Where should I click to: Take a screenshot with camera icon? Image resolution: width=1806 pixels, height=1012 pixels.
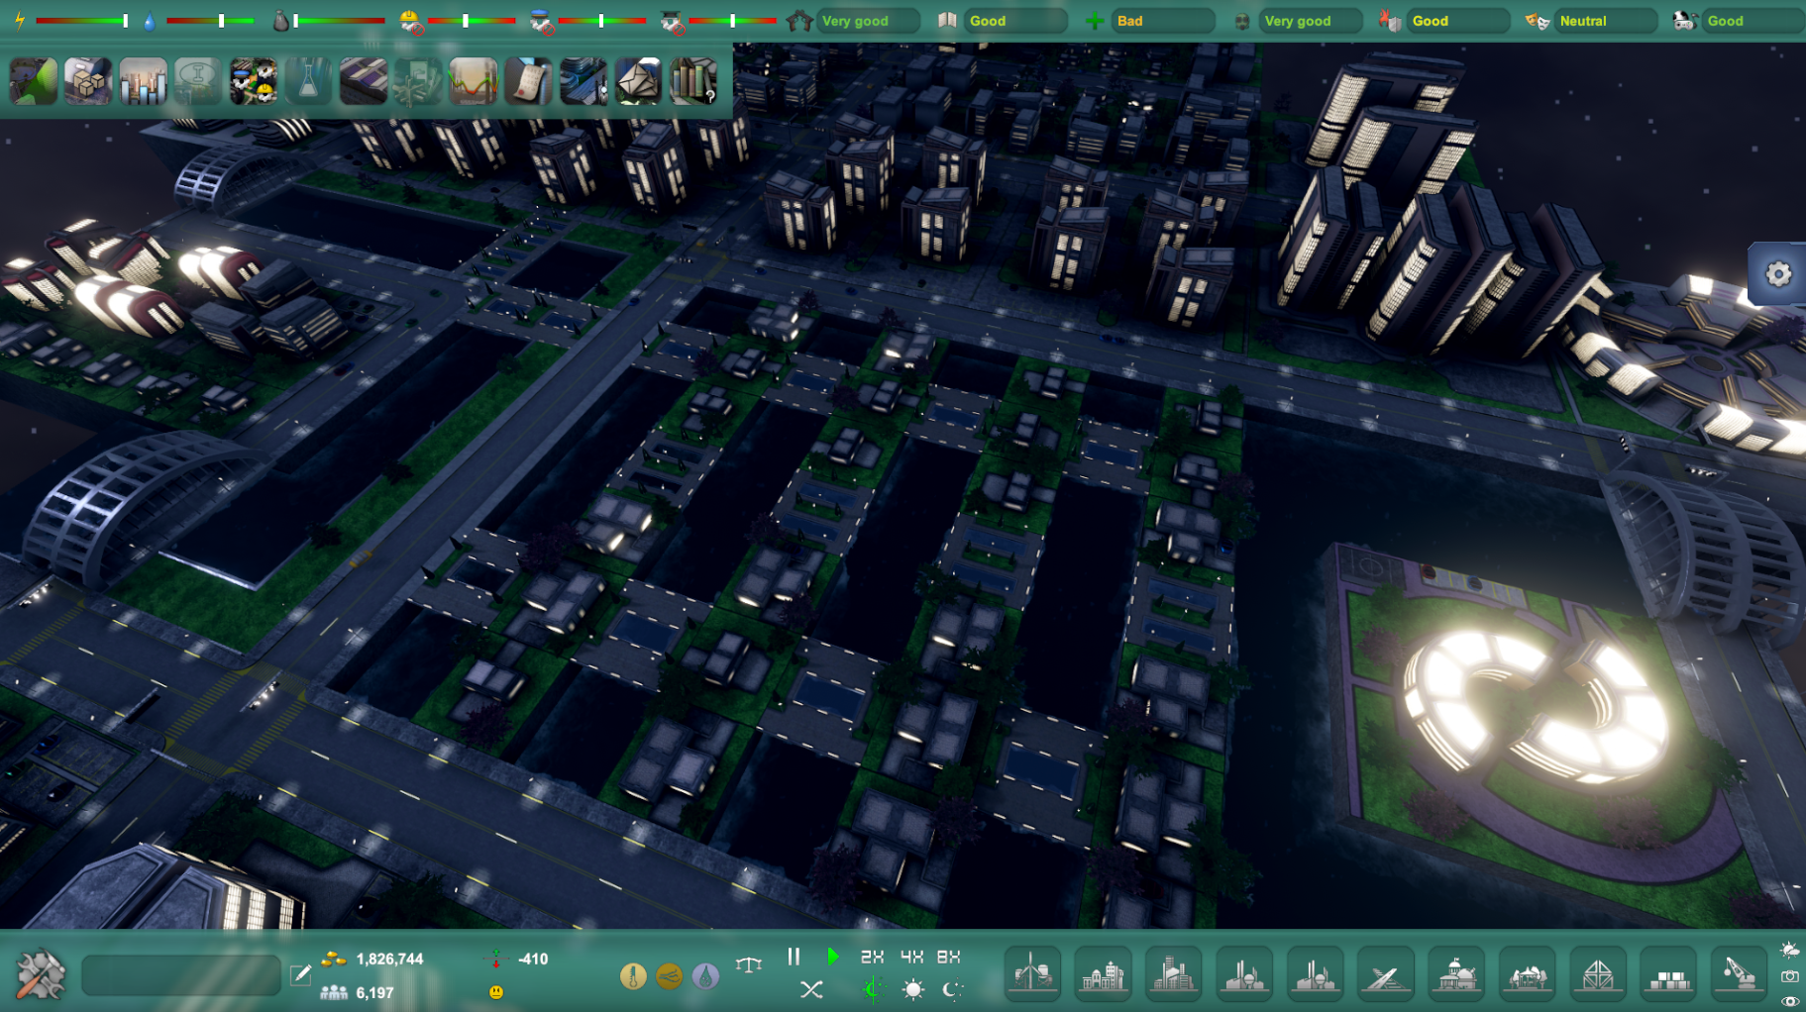pyautogui.click(x=1789, y=976)
